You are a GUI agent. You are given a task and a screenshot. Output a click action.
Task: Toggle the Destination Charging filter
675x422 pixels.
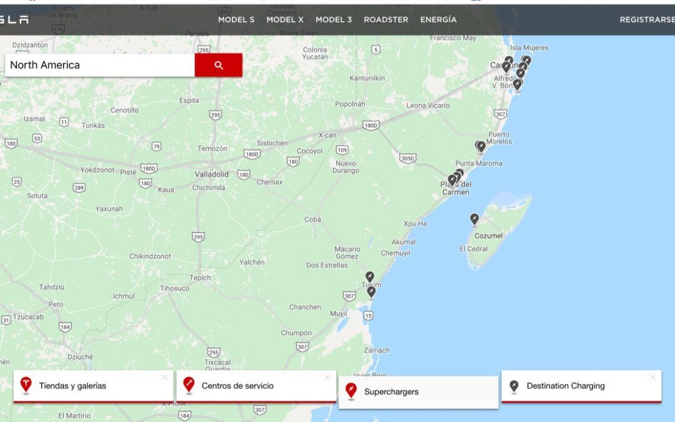click(x=581, y=386)
